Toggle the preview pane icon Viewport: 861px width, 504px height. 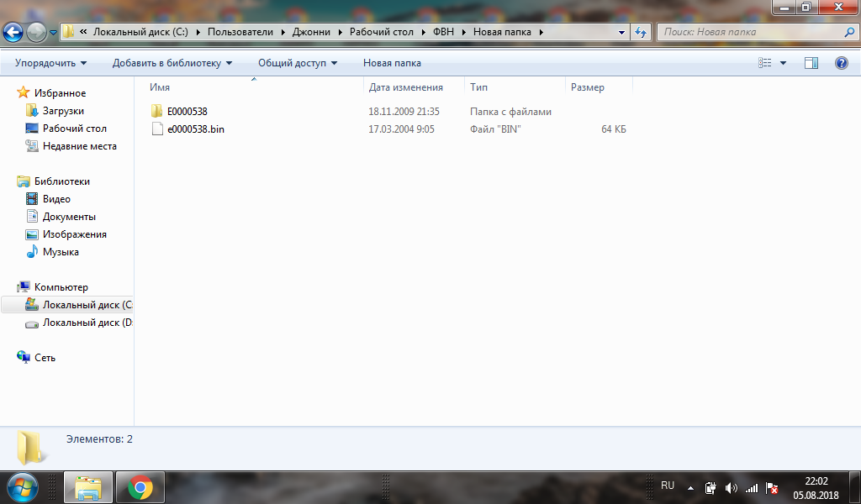811,63
